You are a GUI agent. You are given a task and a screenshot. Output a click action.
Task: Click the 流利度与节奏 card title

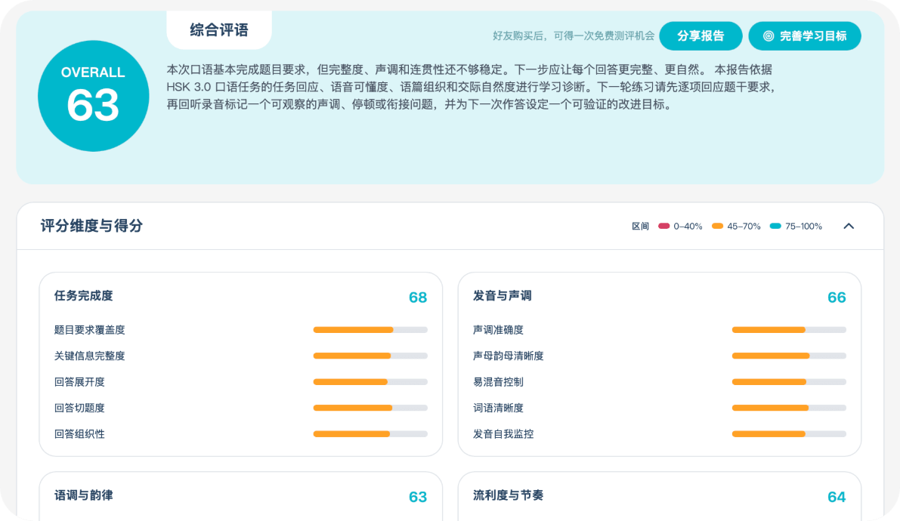tap(508, 495)
